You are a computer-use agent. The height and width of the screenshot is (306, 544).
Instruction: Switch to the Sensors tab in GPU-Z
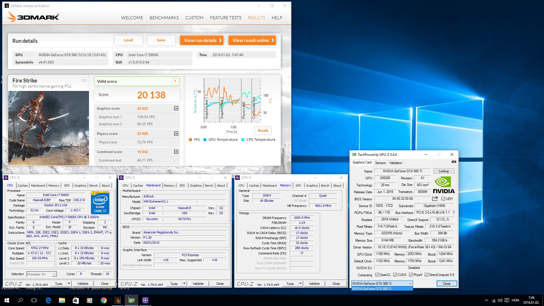(380, 163)
